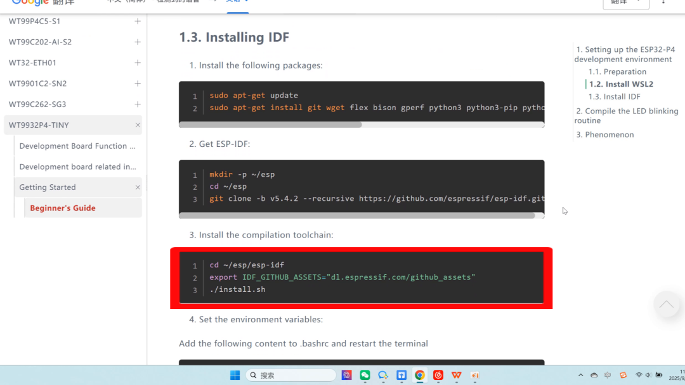Expand the WT99C202-AI-S2 plus icon

point(138,42)
